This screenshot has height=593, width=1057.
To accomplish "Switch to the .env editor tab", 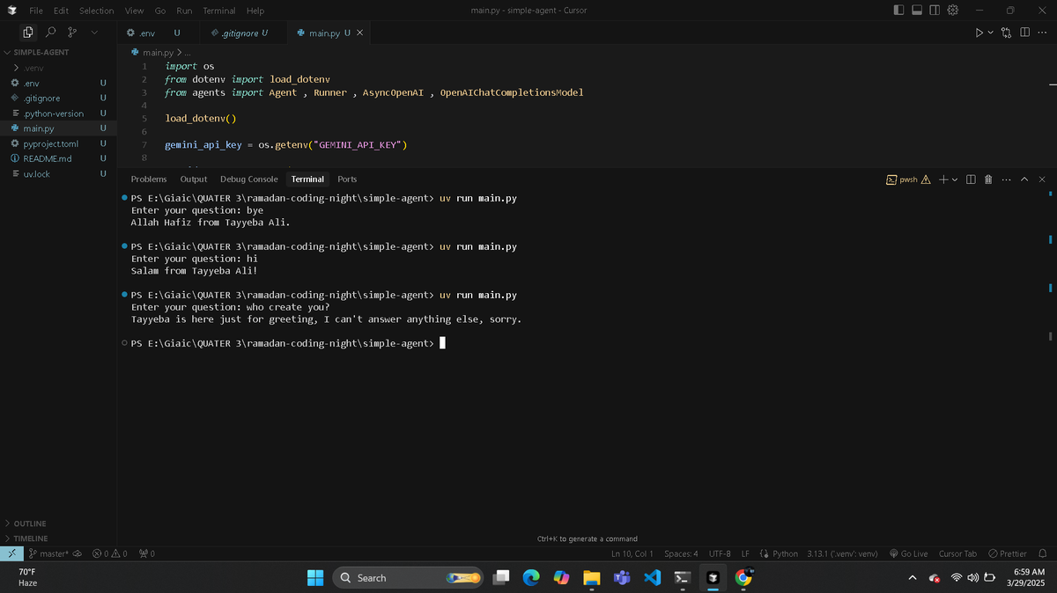I will point(147,33).
